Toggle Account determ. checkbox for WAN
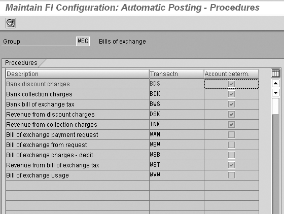The height and width of the screenshot is (214, 284). pos(231,134)
